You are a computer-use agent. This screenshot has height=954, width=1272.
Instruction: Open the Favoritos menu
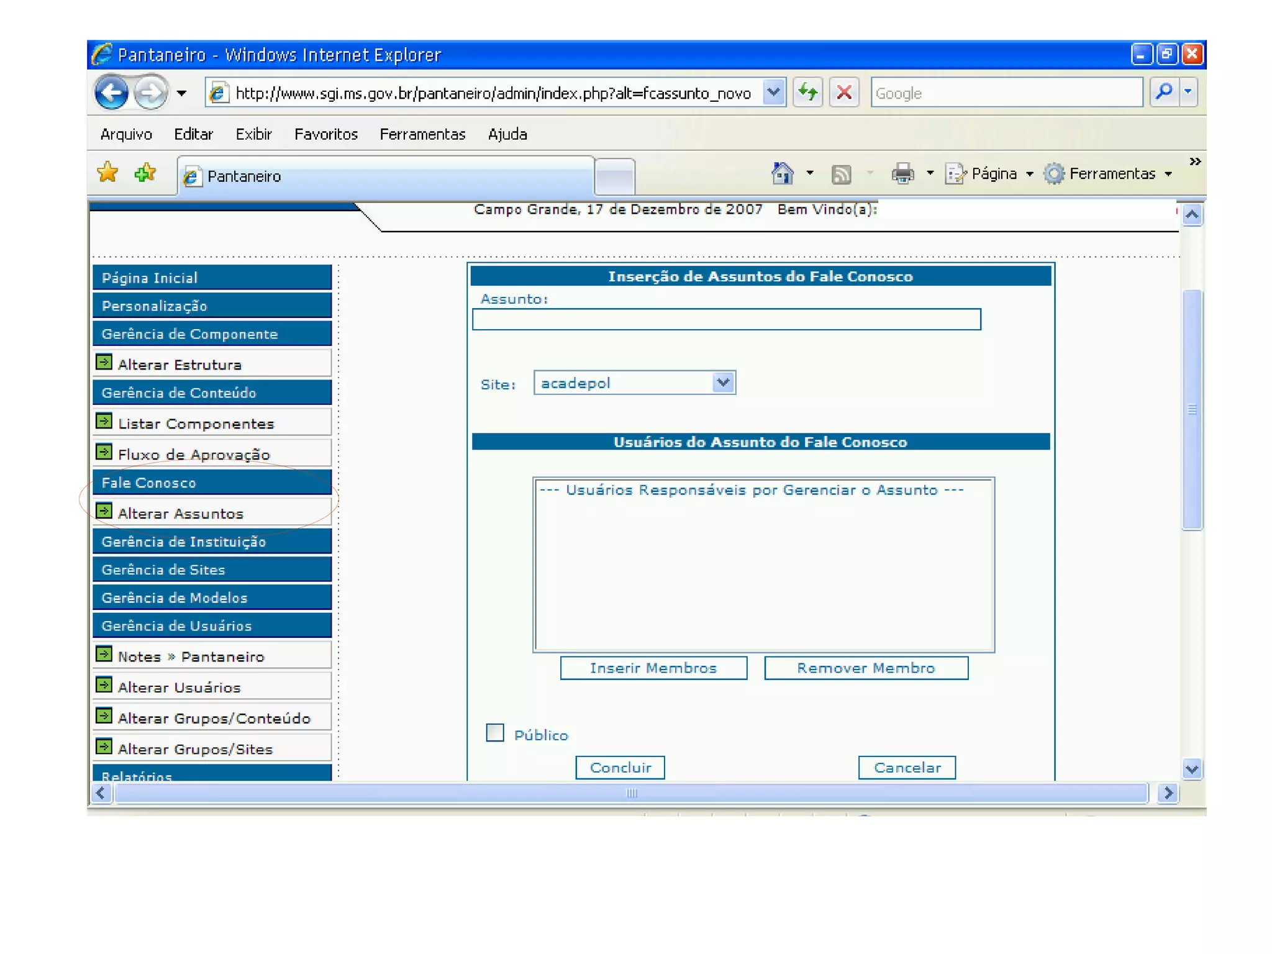coord(325,134)
